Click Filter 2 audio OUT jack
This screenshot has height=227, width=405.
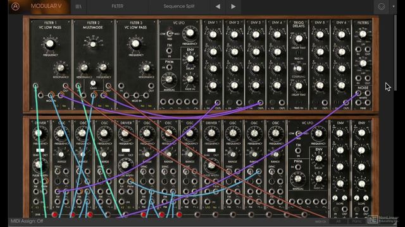point(108,86)
